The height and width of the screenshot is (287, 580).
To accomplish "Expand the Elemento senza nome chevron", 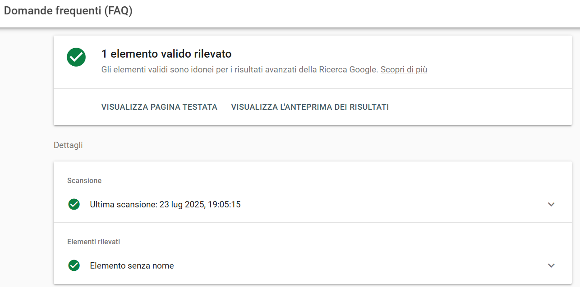I will pyautogui.click(x=551, y=265).
